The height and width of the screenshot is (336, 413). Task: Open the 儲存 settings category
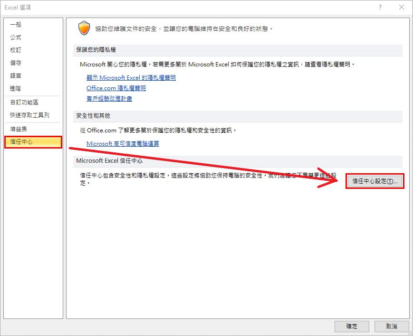click(33, 63)
